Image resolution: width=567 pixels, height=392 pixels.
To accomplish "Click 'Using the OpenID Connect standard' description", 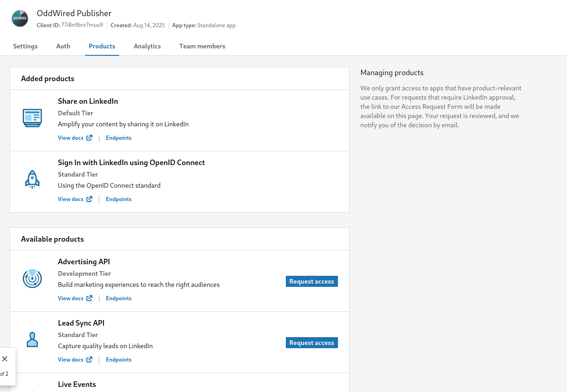I will pos(109,186).
